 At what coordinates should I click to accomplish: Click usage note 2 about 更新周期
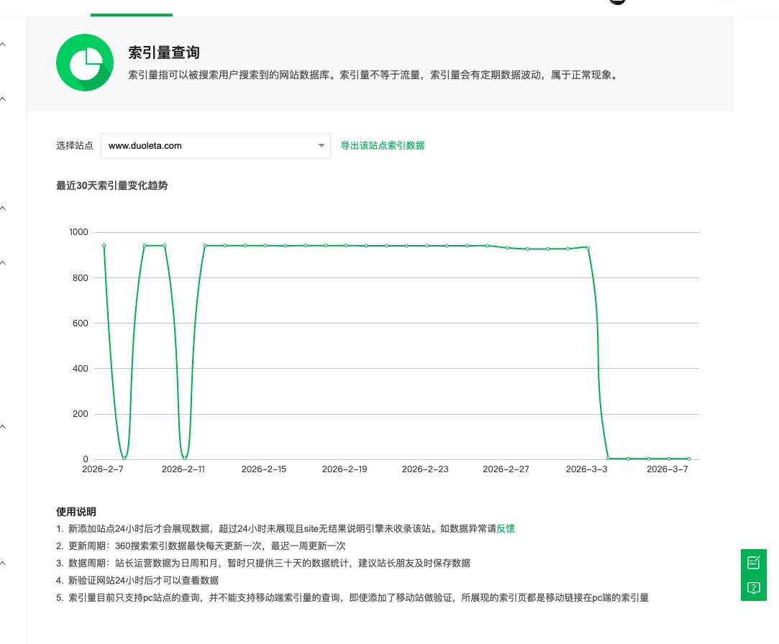(201, 546)
